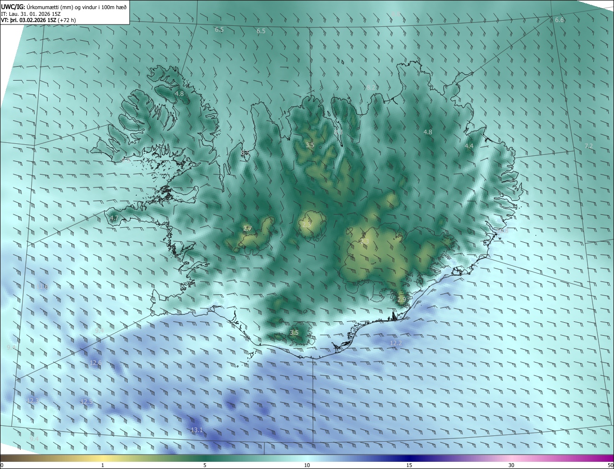Select the colorbar tick label 10
Viewport: 614px width, 469px height.
(307, 465)
